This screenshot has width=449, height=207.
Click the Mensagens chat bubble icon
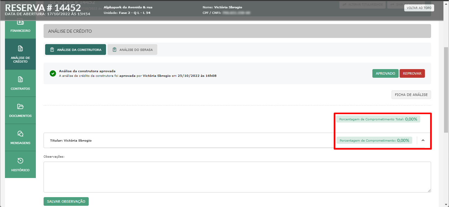pos(20,134)
